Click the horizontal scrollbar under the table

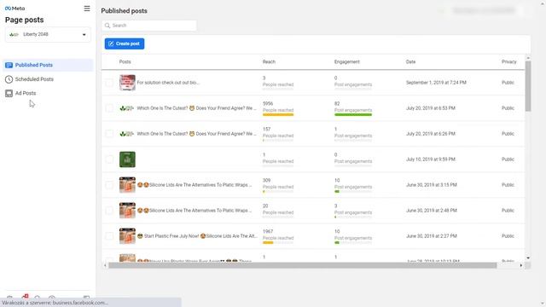point(303,265)
